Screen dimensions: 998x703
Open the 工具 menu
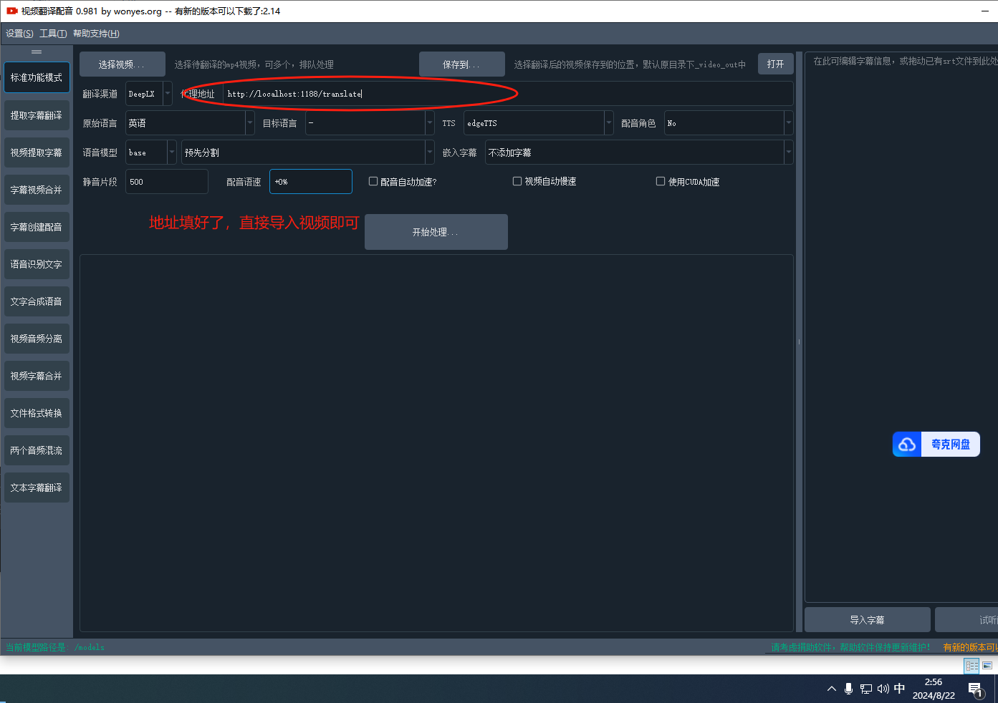pos(53,34)
